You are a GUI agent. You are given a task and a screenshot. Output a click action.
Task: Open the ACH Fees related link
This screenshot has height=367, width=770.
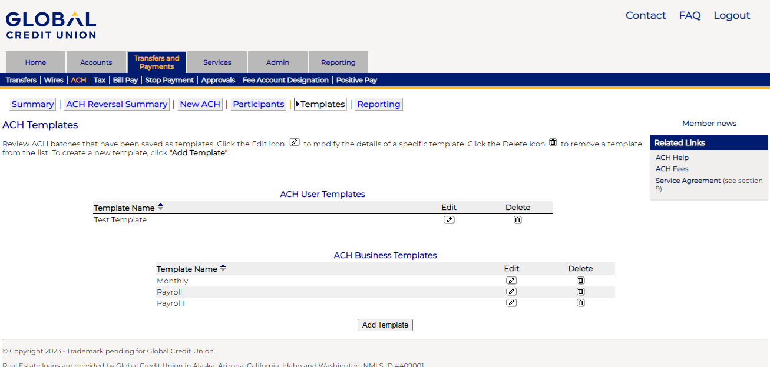(672, 169)
